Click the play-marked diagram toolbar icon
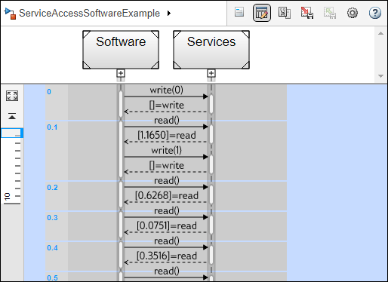388x282 pixels. click(x=285, y=13)
